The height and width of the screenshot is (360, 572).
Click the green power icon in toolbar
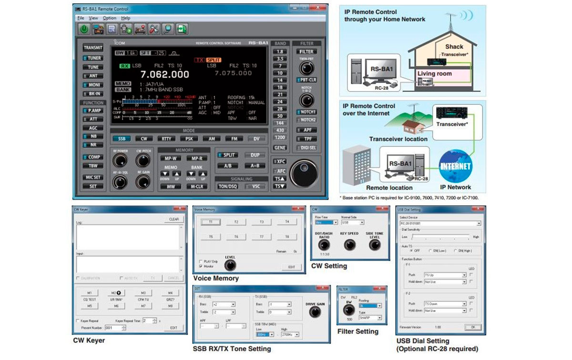coord(84,29)
